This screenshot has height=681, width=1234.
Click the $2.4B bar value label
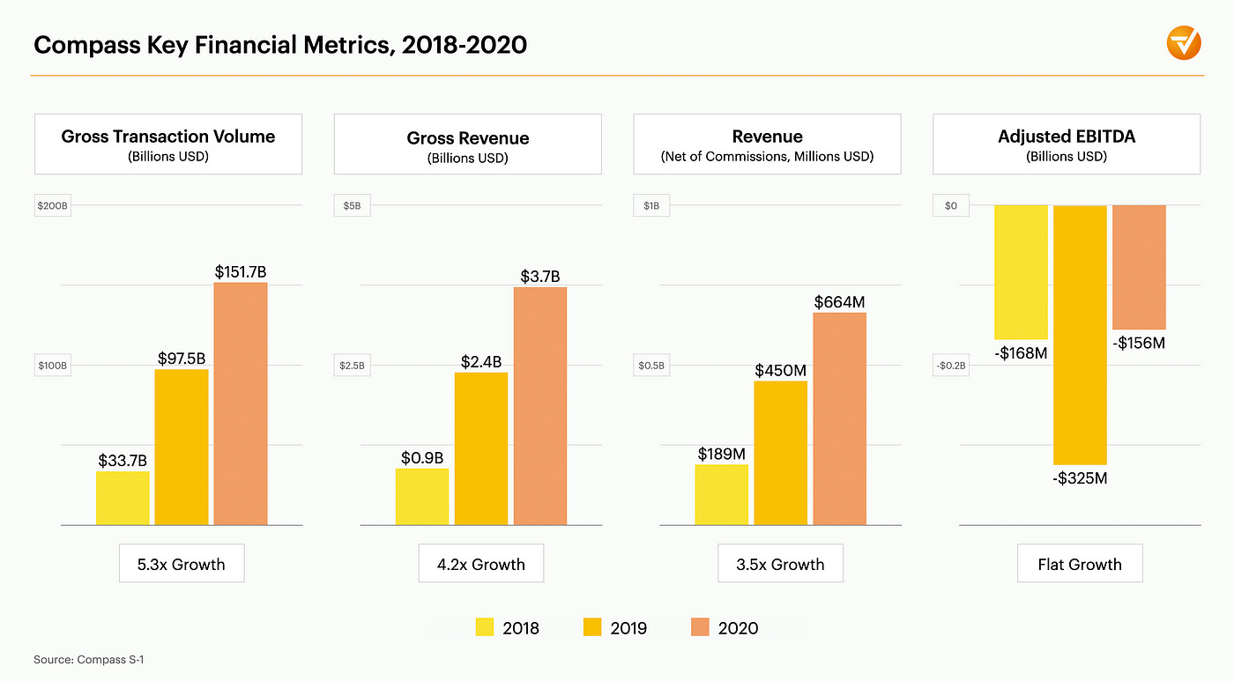tap(481, 361)
